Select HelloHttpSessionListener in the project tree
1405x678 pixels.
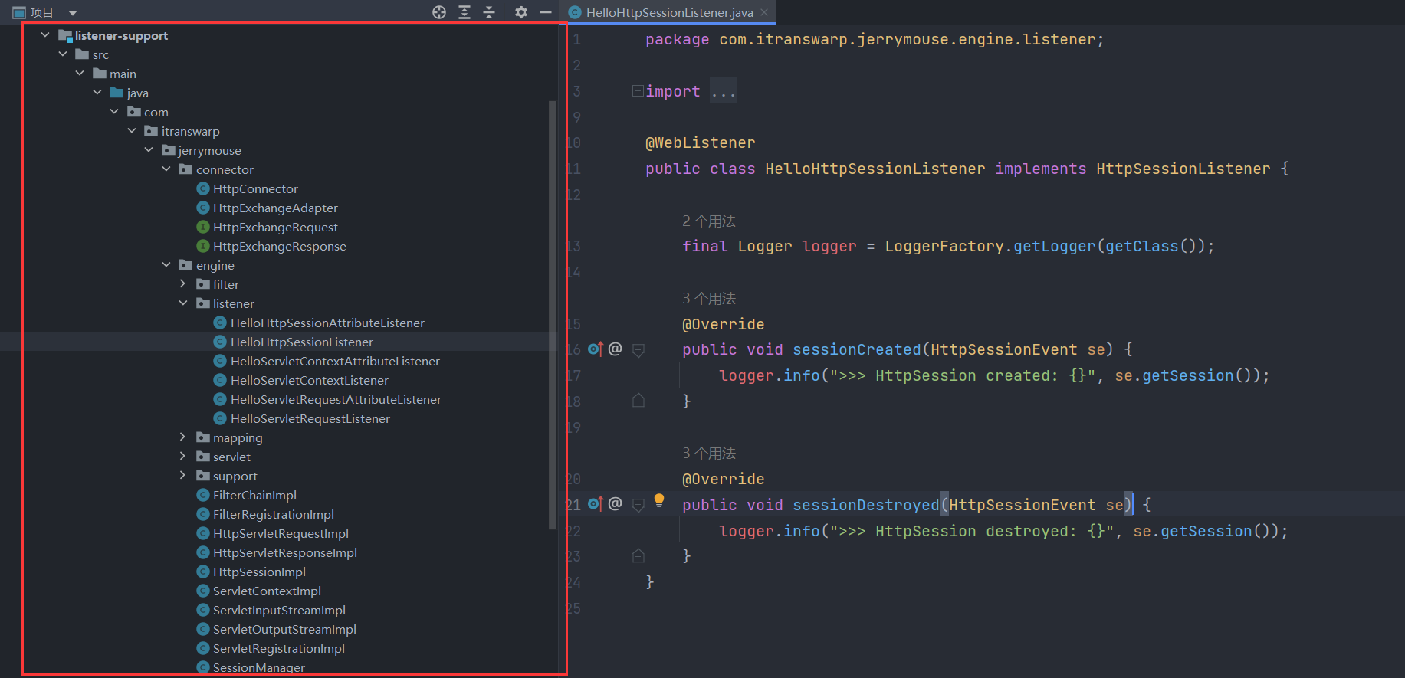click(302, 342)
